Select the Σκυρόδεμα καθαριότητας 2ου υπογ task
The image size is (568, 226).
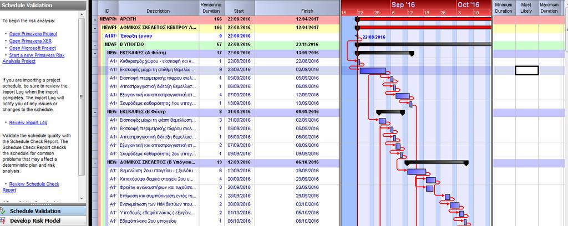(158, 153)
